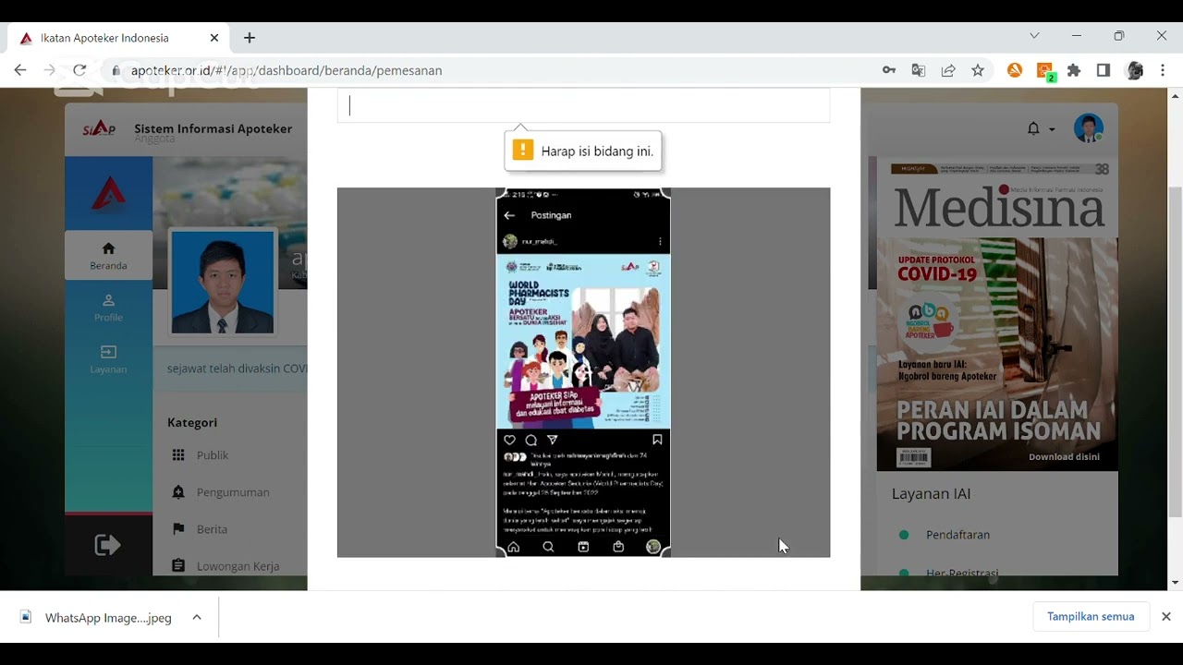This screenshot has height=665, width=1183.
Task: Expand the notification bell dropdown arrow
Action: [1052, 129]
